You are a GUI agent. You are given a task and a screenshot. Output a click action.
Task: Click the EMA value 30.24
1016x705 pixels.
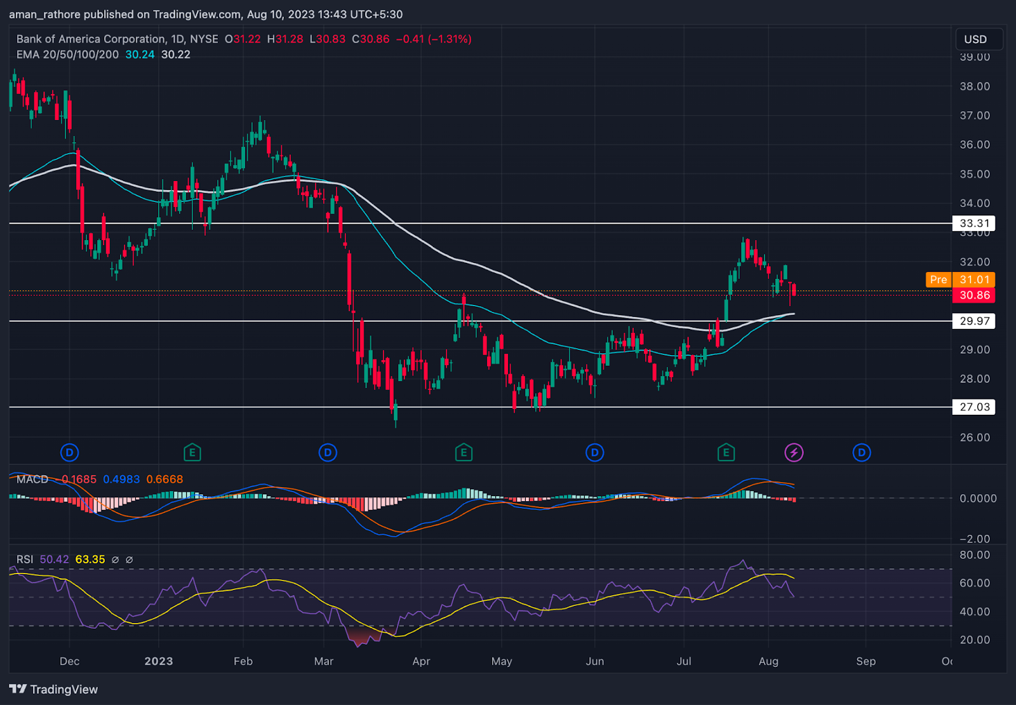point(140,55)
